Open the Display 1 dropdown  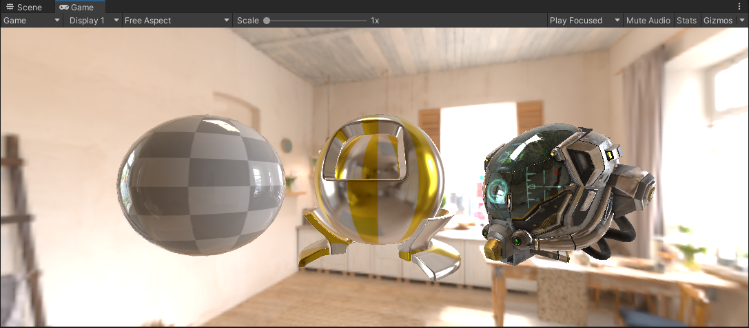(x=94, y=21)
